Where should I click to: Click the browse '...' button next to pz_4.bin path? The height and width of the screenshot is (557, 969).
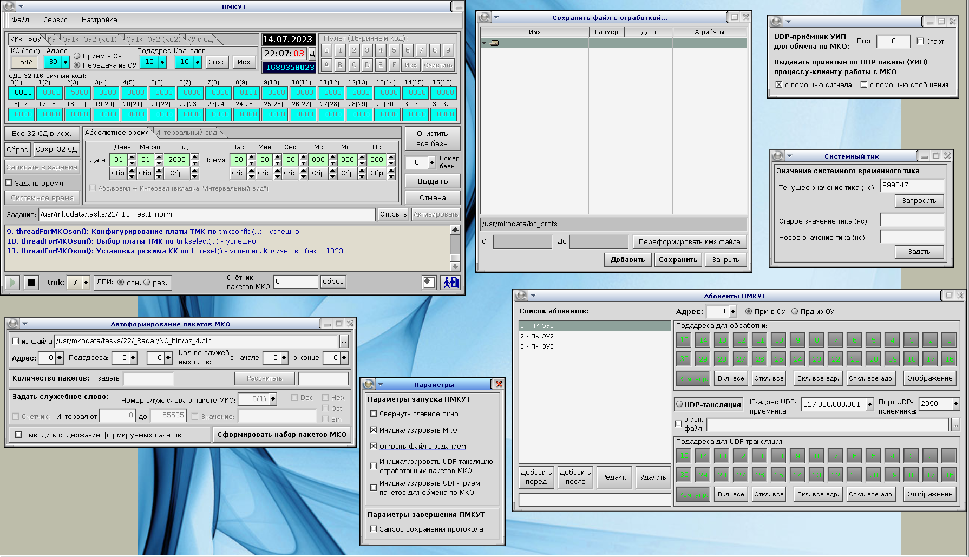(344, 341)
